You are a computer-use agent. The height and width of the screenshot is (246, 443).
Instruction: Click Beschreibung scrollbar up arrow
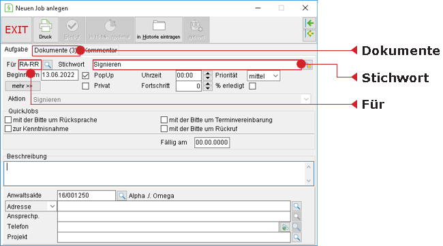309,167
